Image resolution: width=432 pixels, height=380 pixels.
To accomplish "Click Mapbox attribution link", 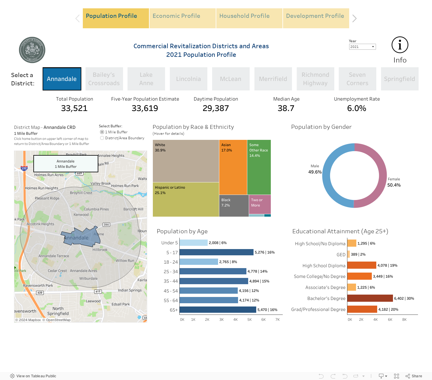I will tap(28, 320).
